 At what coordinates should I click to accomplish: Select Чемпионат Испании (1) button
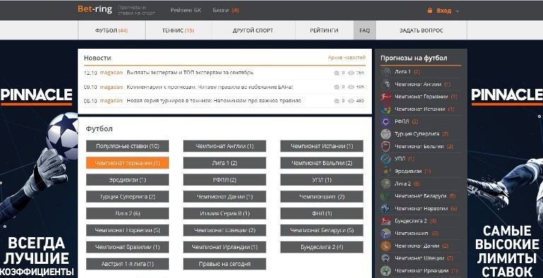tap(322, 146)
